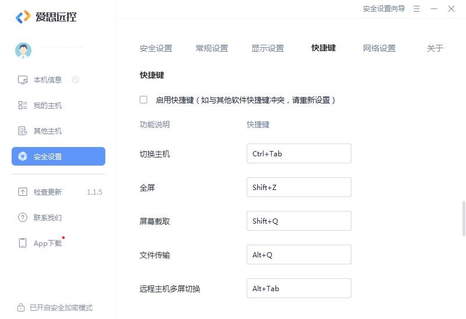Enable the 启用快捷键 checkbox

click(x=144, y=100)
